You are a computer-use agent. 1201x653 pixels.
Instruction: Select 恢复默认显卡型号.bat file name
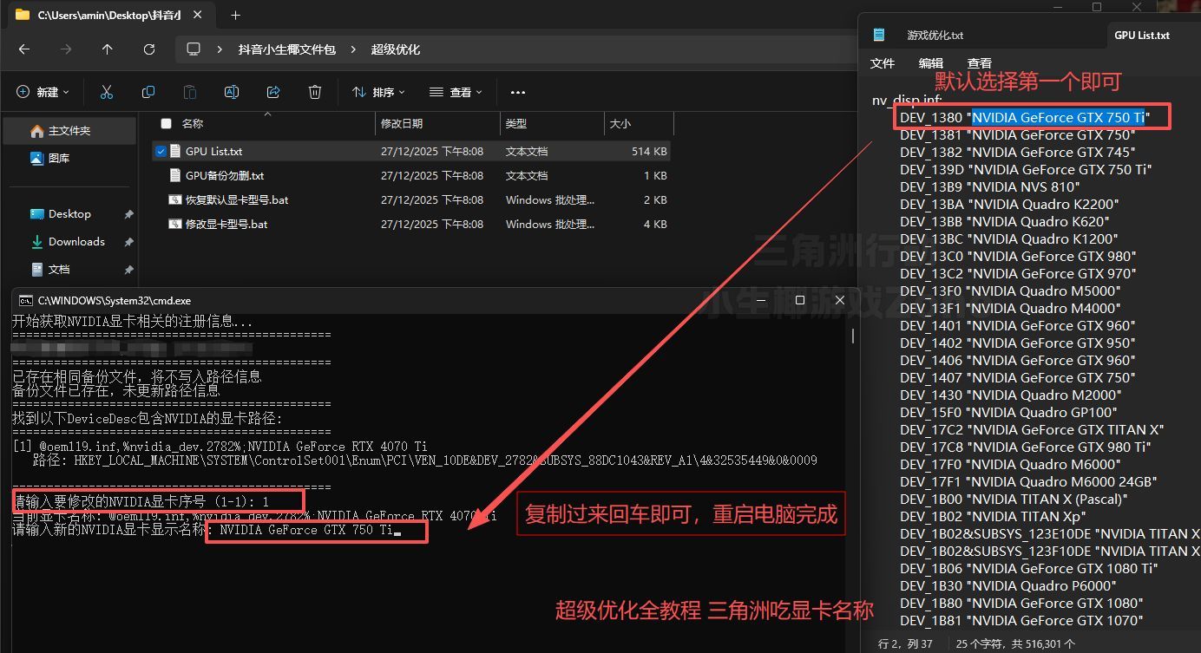pyautogui.click(x=237, y=199)
